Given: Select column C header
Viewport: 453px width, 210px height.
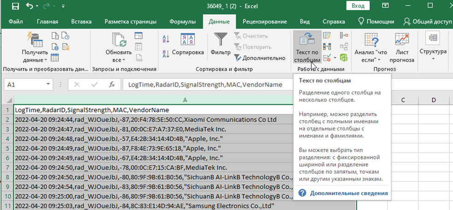Looking at the screenshot, I should [403, 100].
